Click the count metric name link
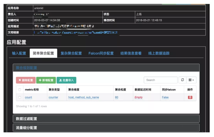Viewport: 214px width, 137px height. tap(28, 97)
